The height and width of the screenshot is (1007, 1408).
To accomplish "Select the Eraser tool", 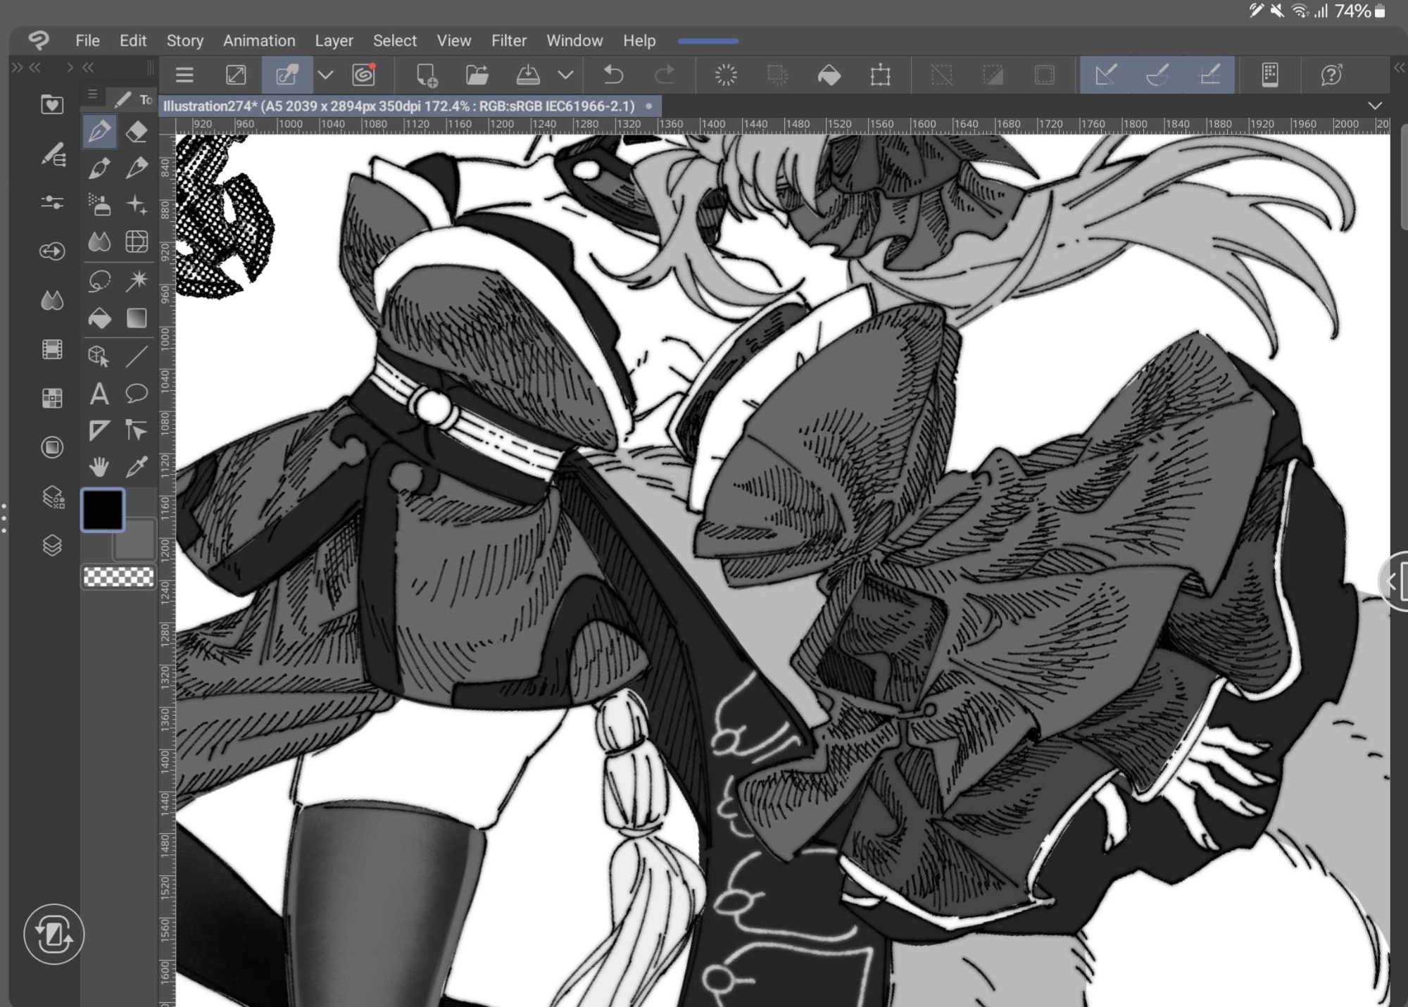I will click(x=137, y=132).
